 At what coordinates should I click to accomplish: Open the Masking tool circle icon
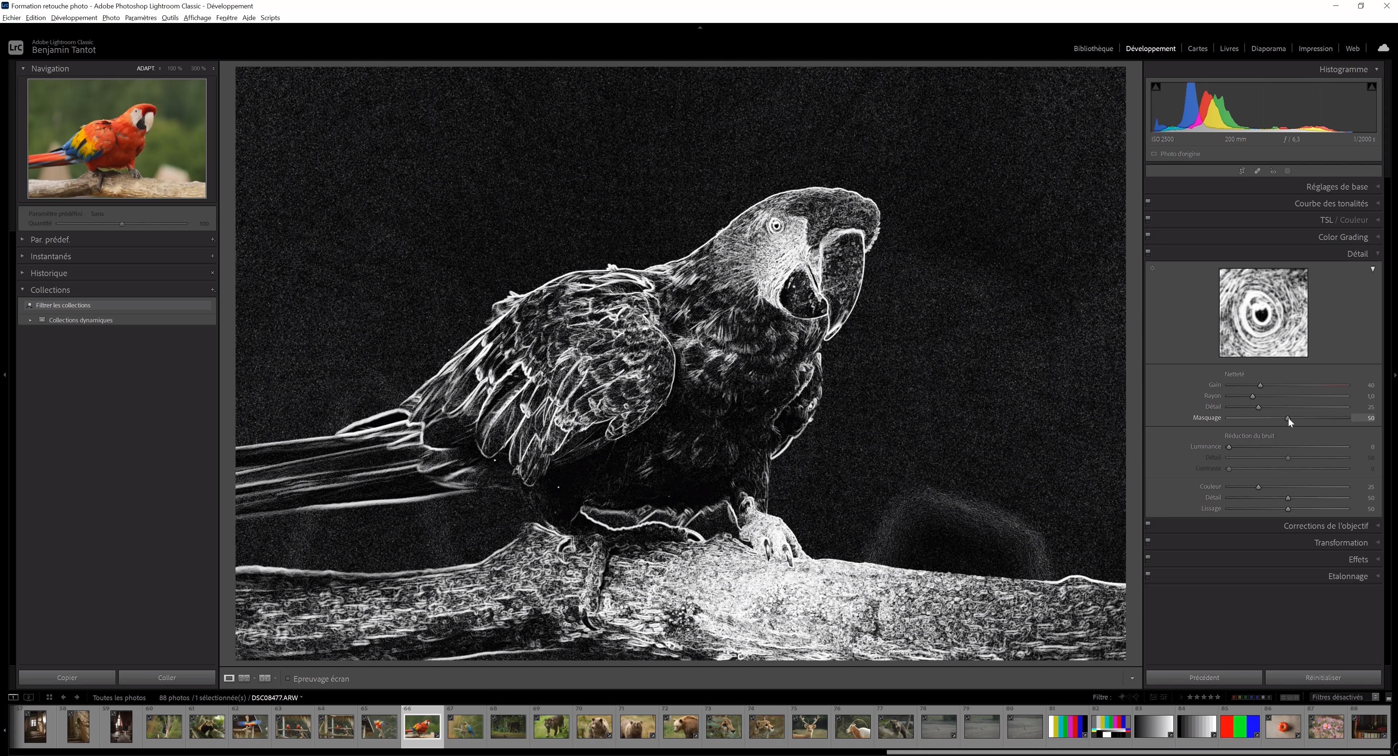(1288, 171)
